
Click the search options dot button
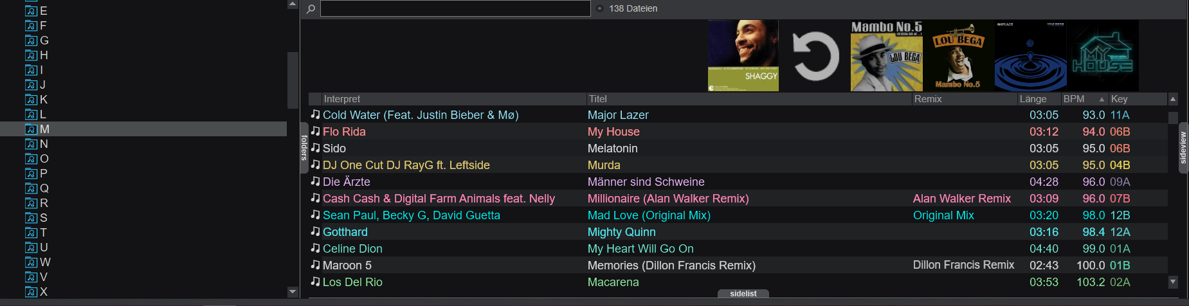pos(599,9)
